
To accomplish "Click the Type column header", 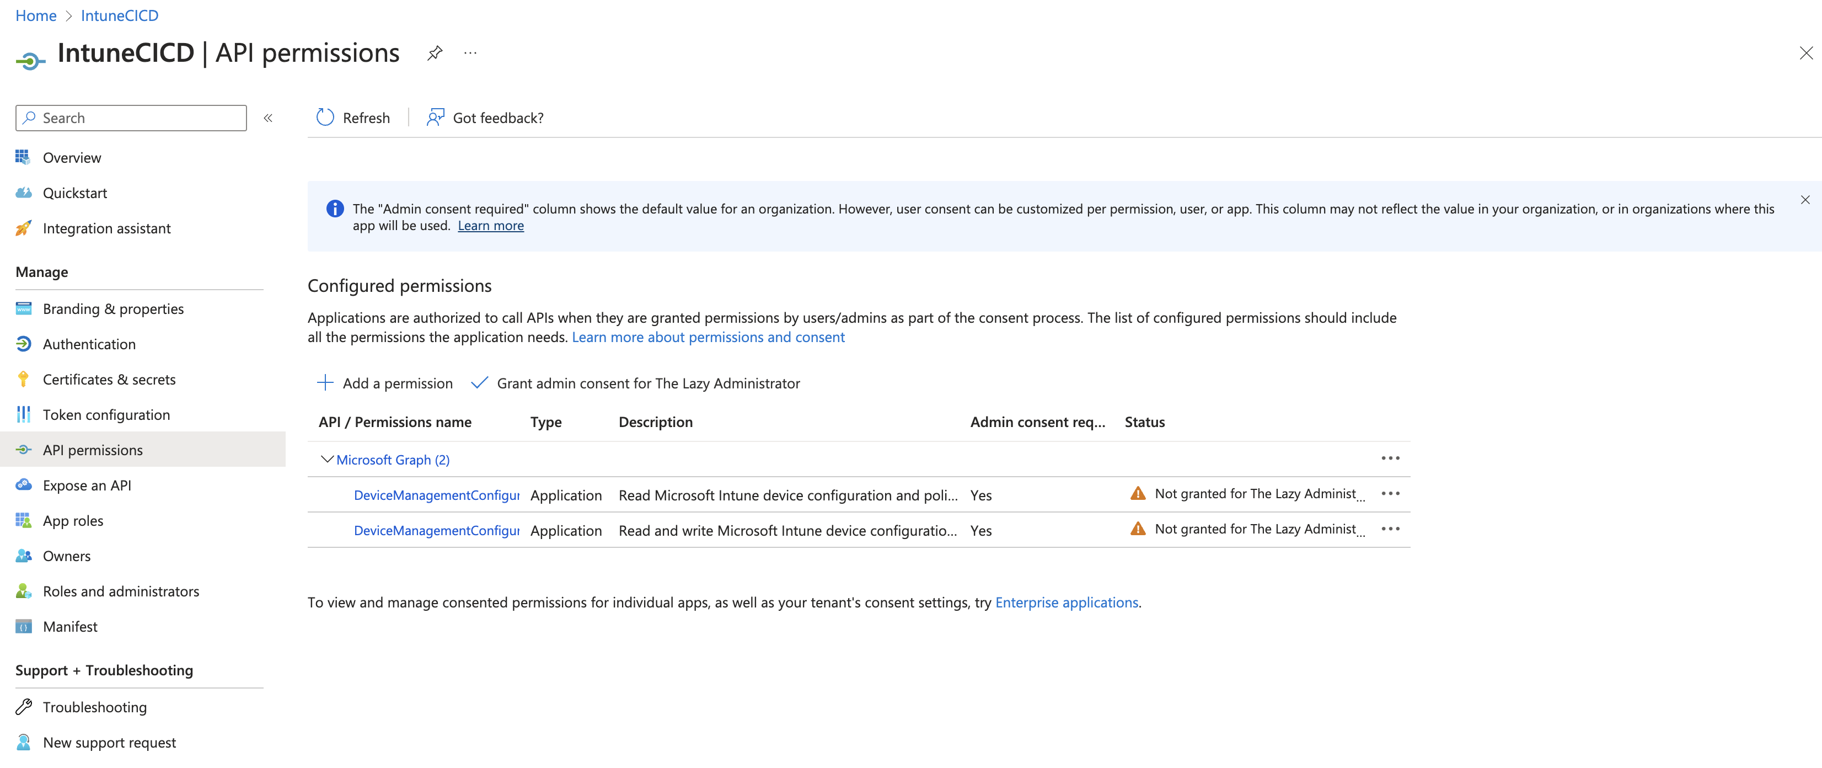I will [x=545, y=422].
